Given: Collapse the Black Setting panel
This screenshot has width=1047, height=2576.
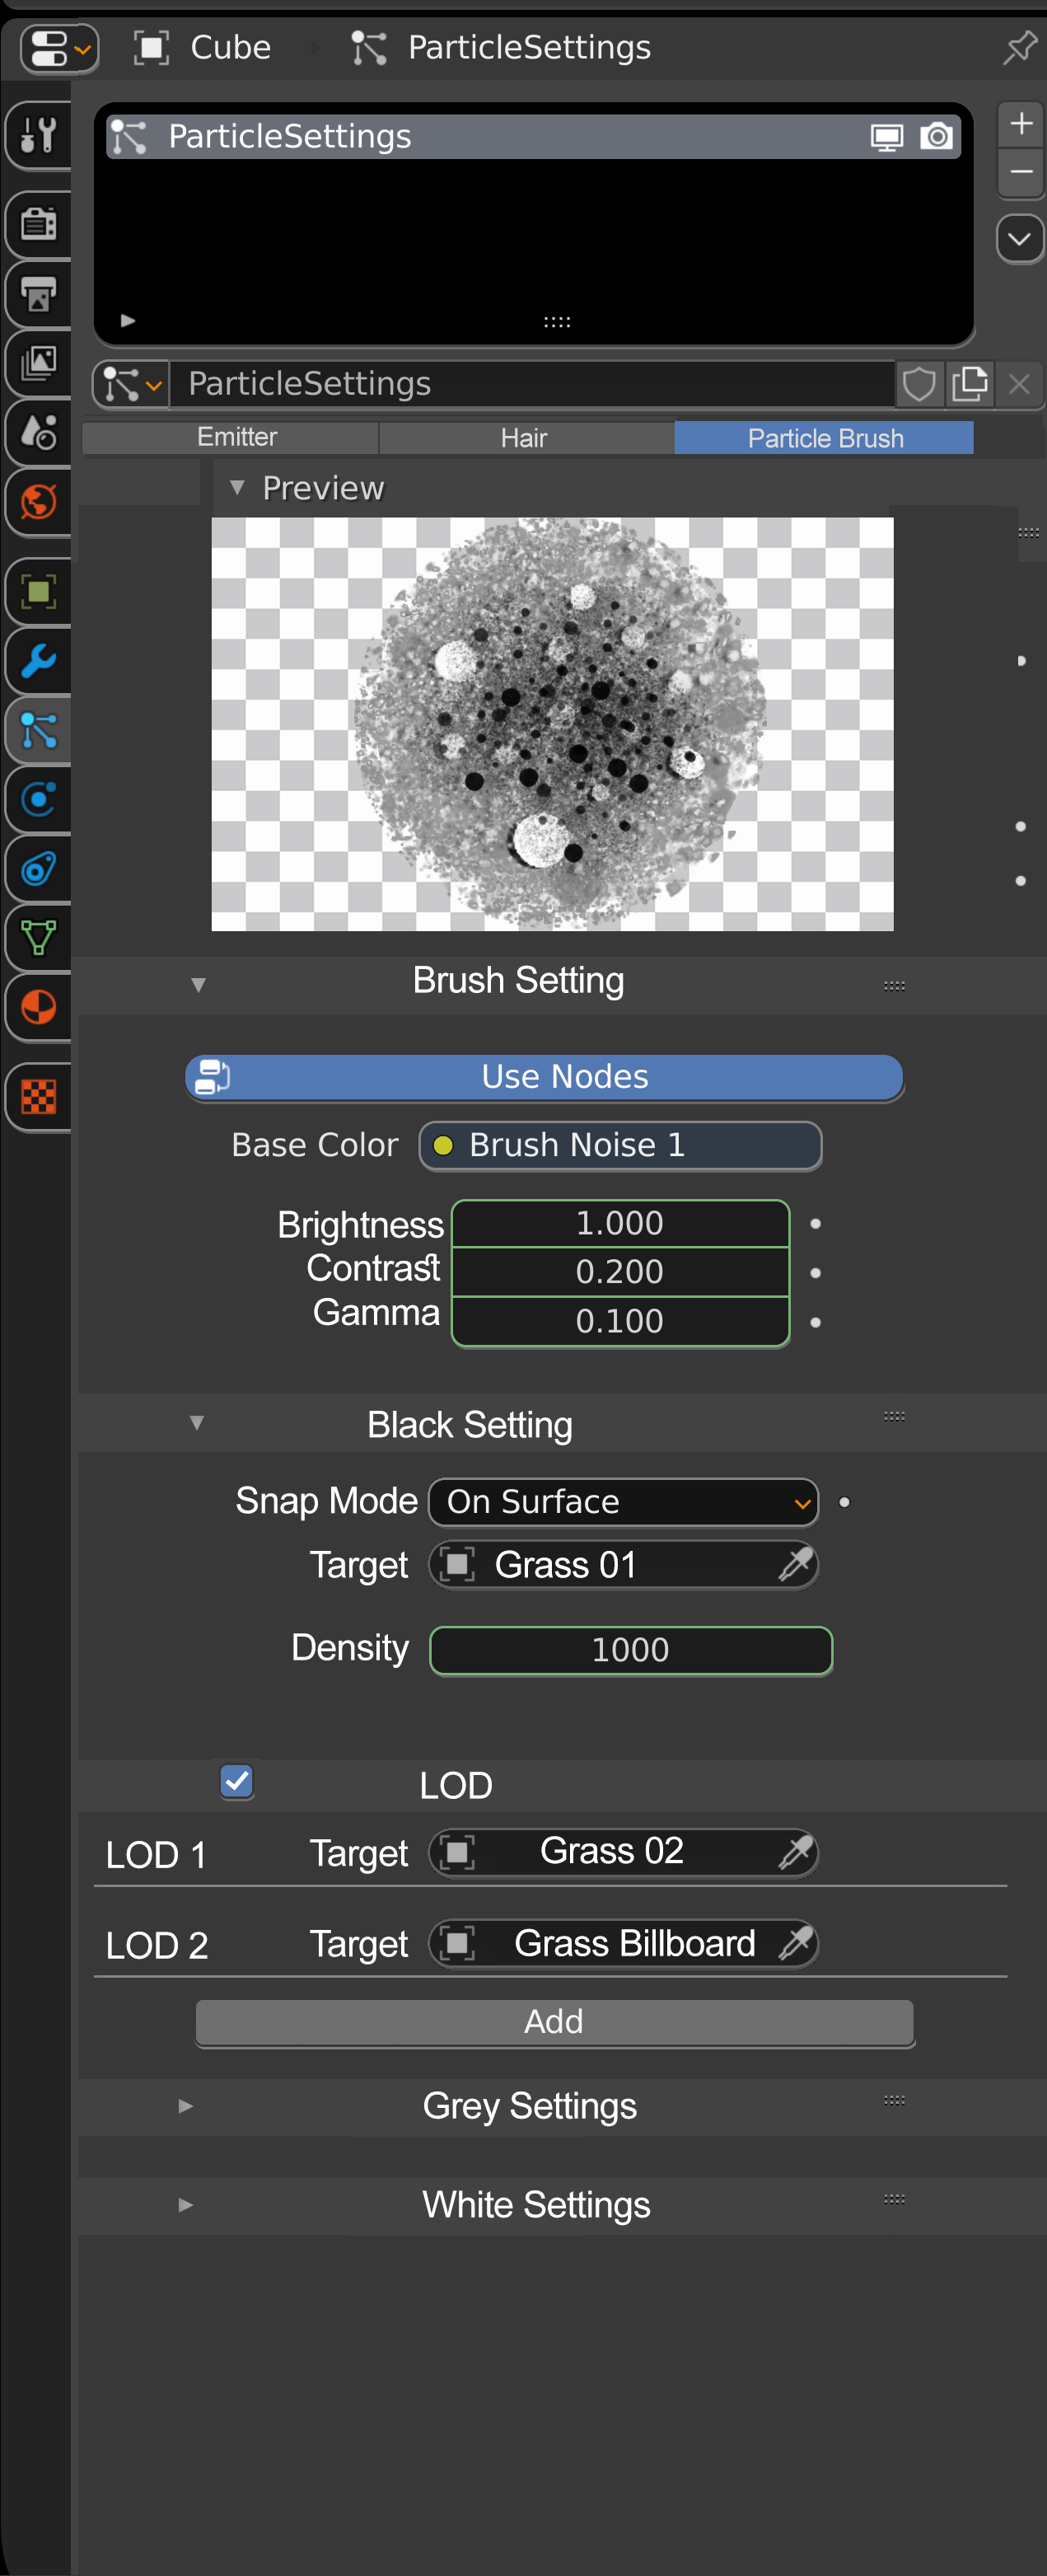Looking at the screenshot, I should 197,1422.
